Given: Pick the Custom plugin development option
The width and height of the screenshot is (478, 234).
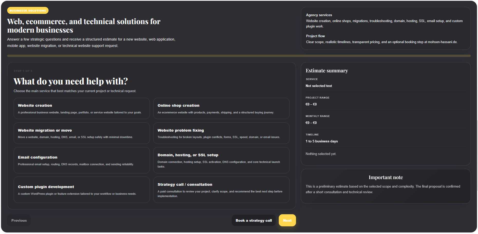Looking at the screenshot, I should click(82, 190).
